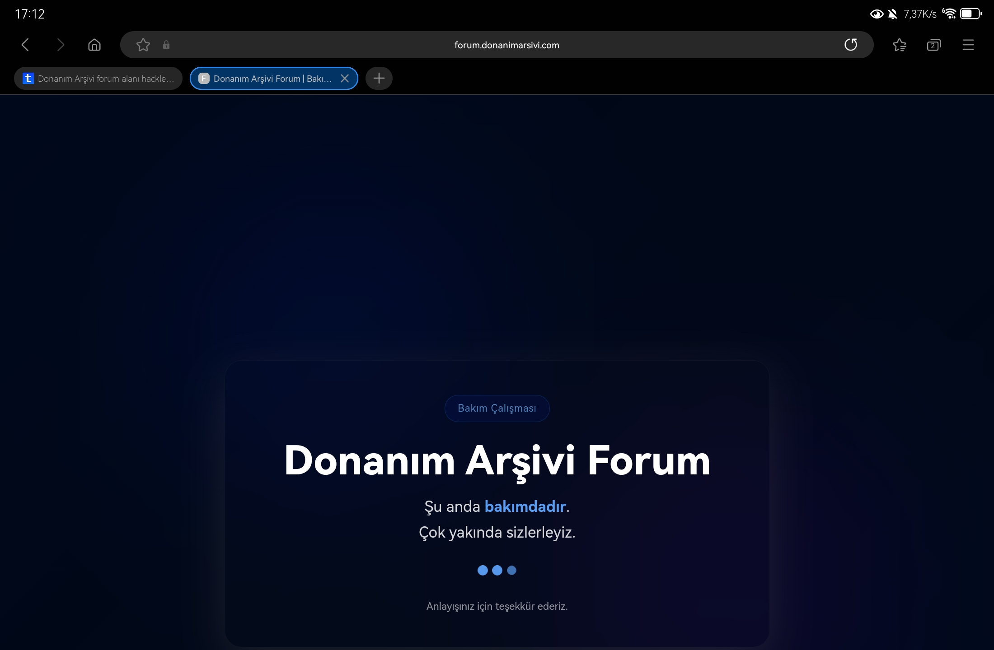Close the Donanım Arşivi Forum tab
Image resolution: width=994 pixels, height=650 pixels.
(x=345, y=79)
